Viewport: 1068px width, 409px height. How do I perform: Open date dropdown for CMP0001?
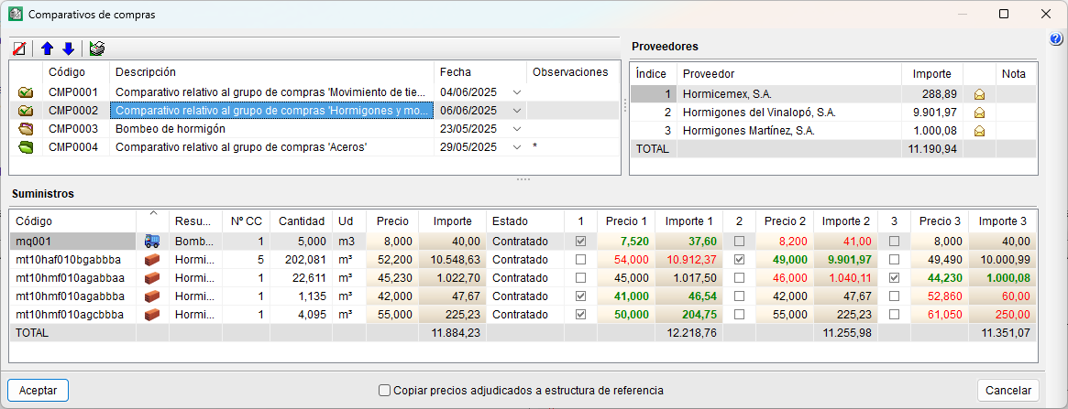[517, 91]
